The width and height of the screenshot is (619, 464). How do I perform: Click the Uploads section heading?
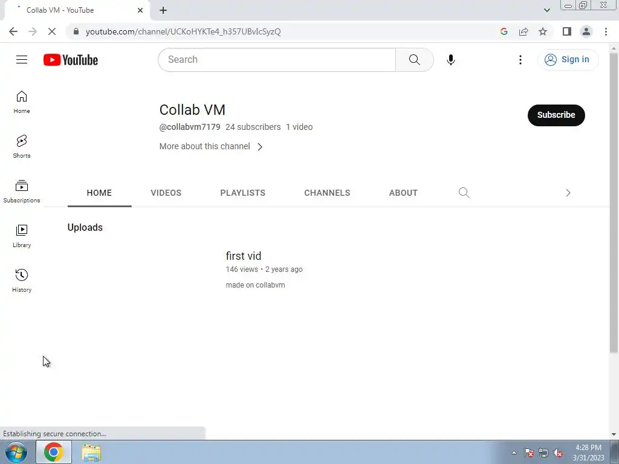[x=85, y=227]
